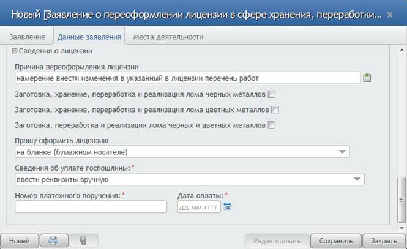Click the Закрыть button

point(384,241)
